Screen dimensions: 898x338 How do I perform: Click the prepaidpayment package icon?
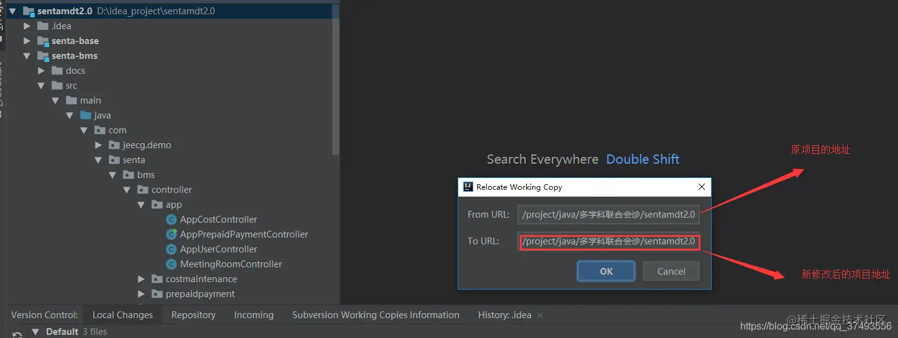click(x=157, y=294)
